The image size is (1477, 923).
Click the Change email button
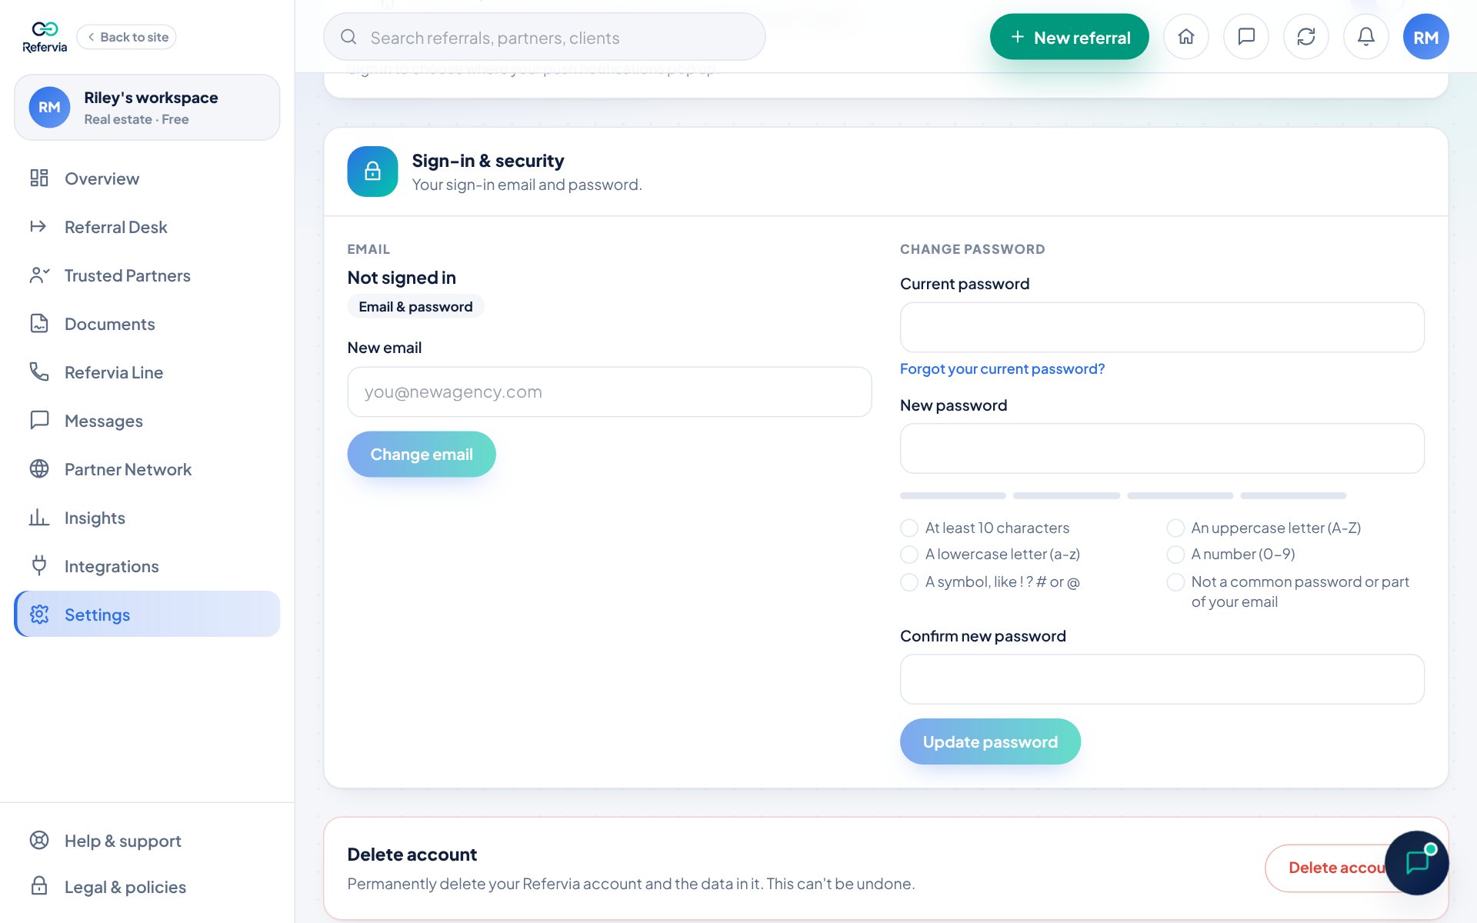click(422, 455)
